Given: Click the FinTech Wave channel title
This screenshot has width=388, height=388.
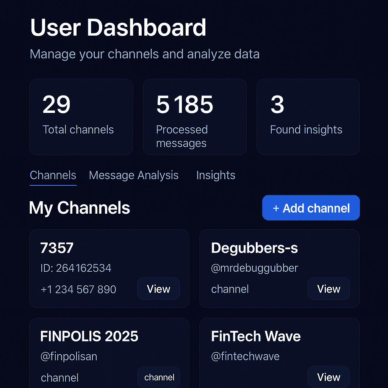Looking at the screenshot, I should coord(256,336).
